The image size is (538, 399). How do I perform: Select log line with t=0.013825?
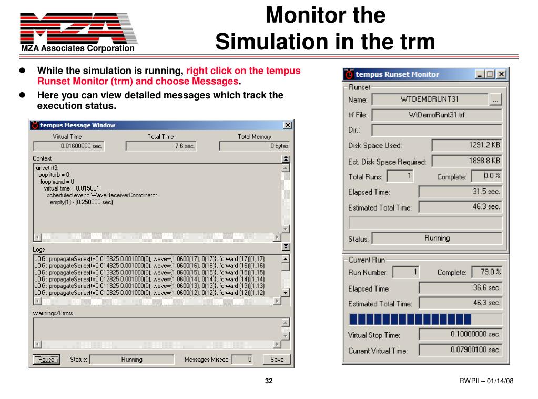(149, 273)
